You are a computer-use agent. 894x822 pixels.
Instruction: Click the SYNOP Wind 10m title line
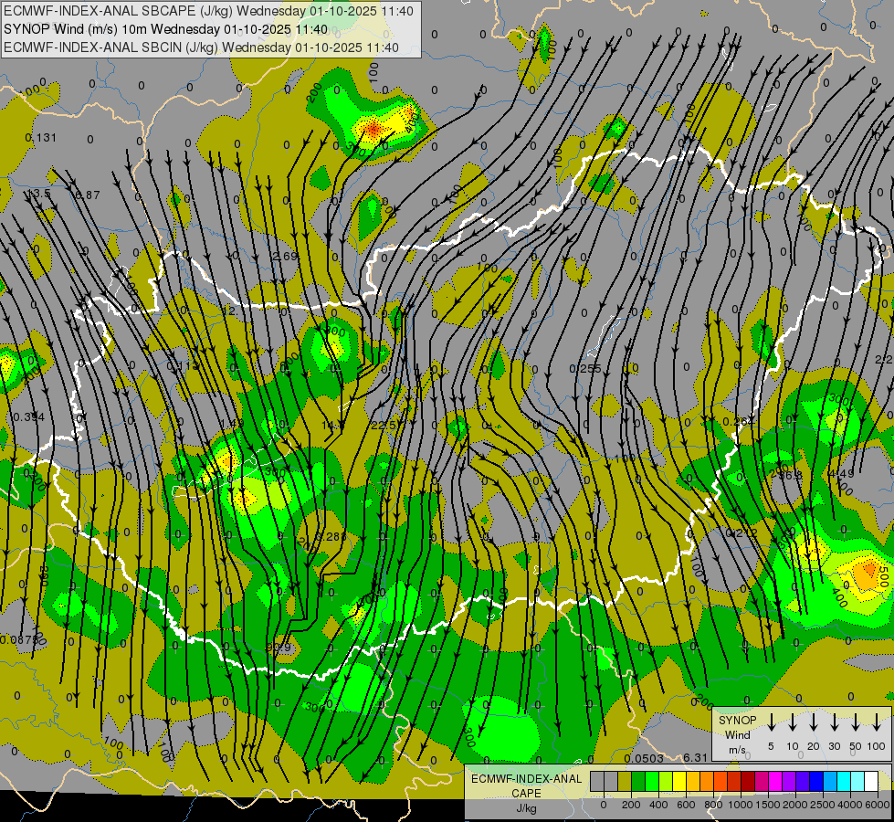point(165,29)
